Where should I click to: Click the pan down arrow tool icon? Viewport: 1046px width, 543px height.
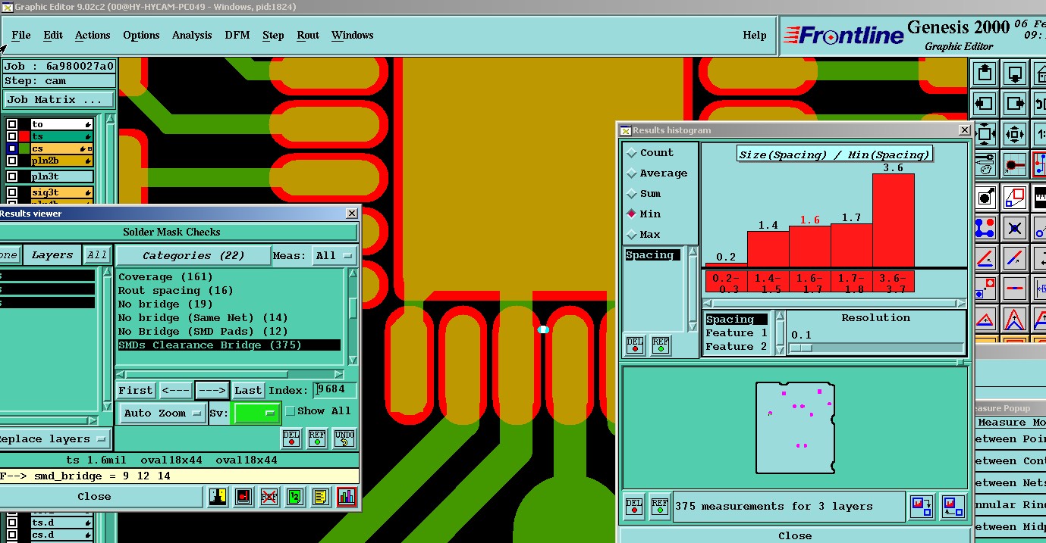[1015, 73]
